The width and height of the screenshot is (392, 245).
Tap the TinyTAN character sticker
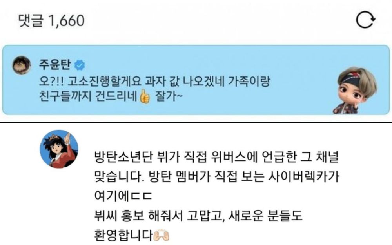tap(355, 90)
